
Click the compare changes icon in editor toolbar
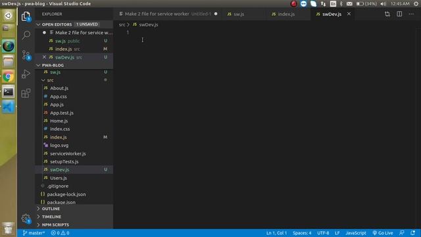[x=387, y=14]
